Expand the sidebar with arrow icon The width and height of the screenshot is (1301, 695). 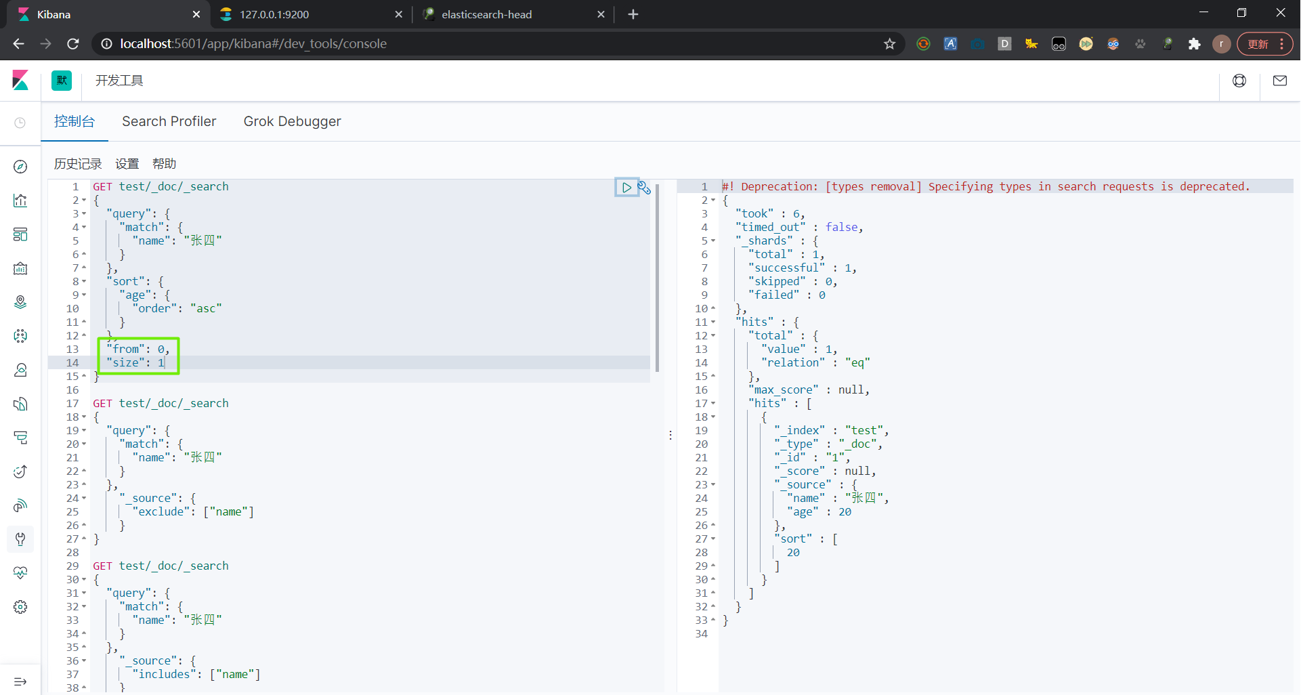point(20,681)
